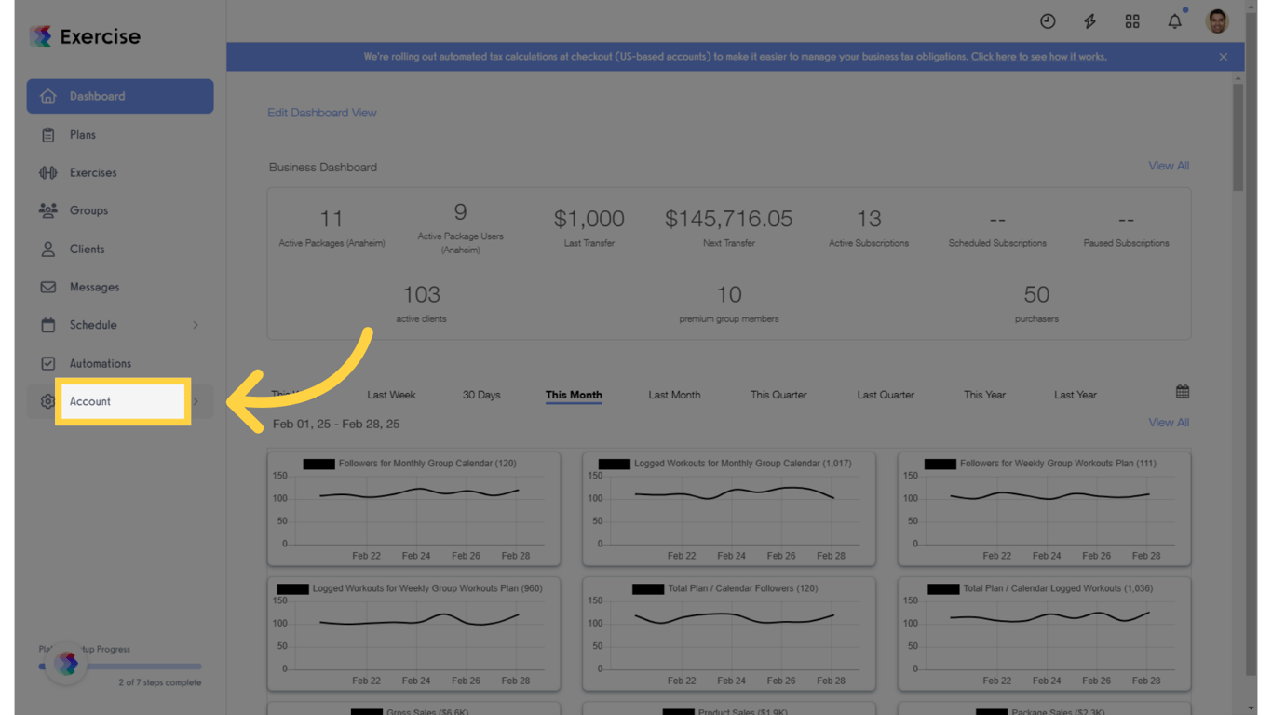Select the Last Quarter range tab
Screen dimensions: 1272x715
(886, 395)
